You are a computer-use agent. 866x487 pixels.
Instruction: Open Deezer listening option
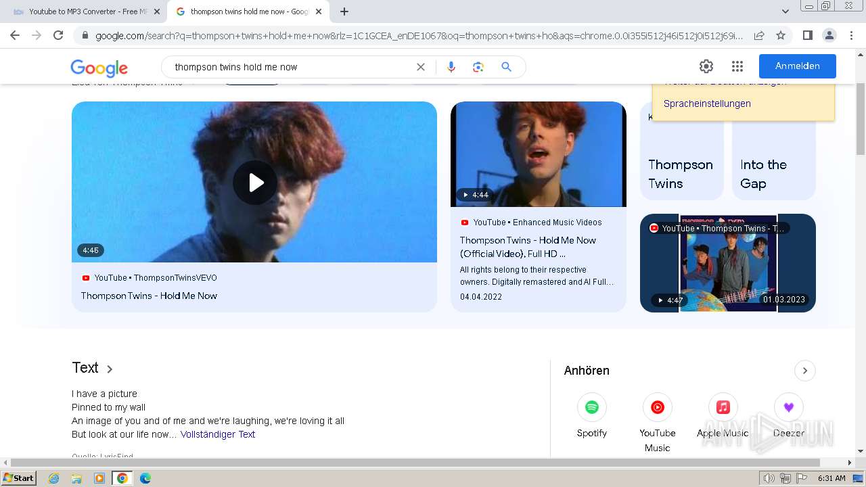coord(789,415)
